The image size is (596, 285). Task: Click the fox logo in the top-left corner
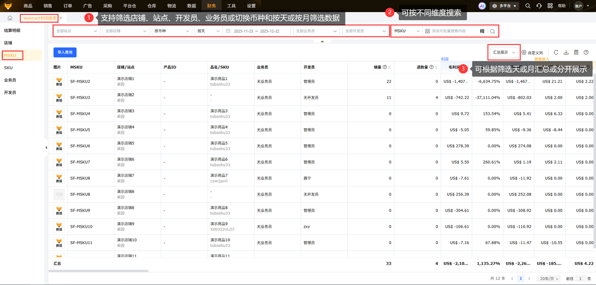coord(8,6)
